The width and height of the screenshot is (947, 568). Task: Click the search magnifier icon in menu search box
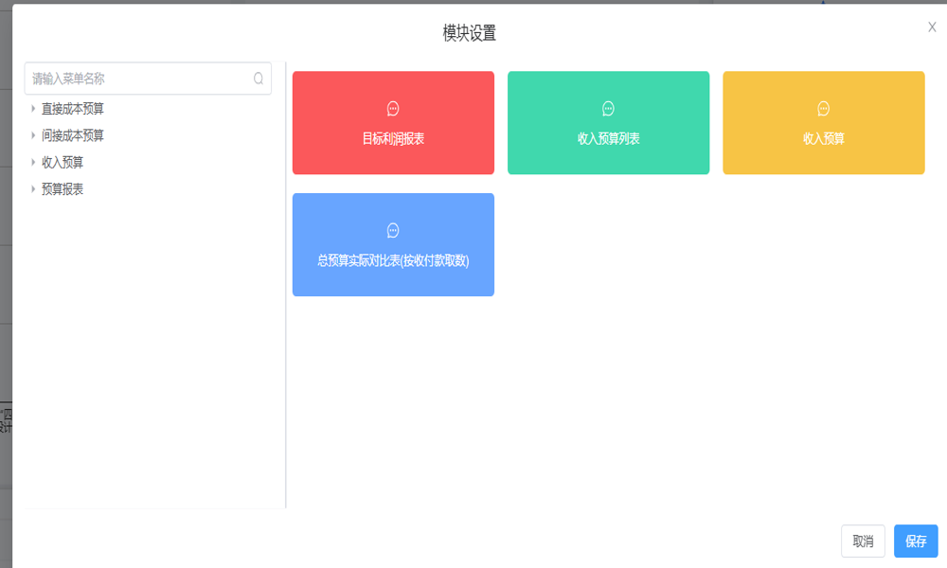259,79
